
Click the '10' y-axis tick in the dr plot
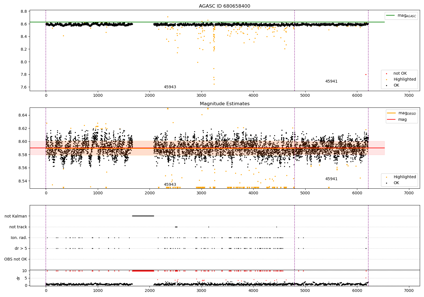click(25, 271)
